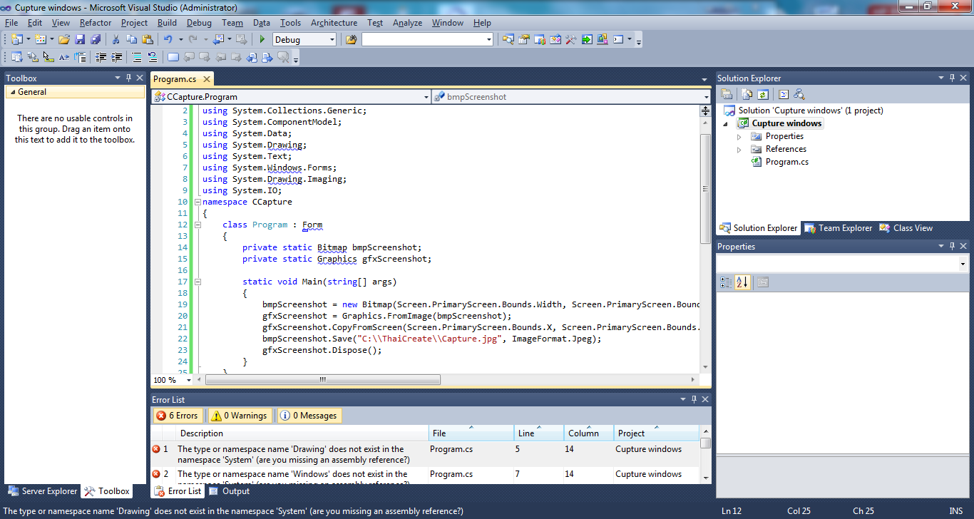974x519 pixels.
Task: Click the Open File folder icon
Action: 64,39
